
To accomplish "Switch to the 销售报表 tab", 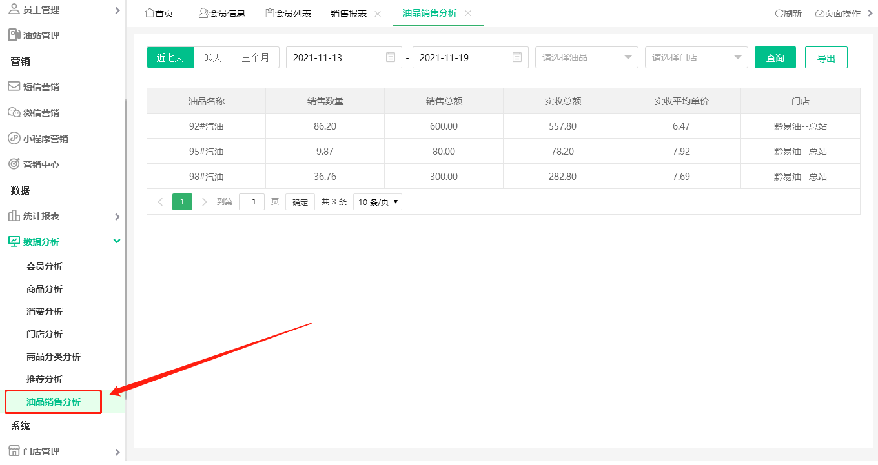I will [349, 12].
